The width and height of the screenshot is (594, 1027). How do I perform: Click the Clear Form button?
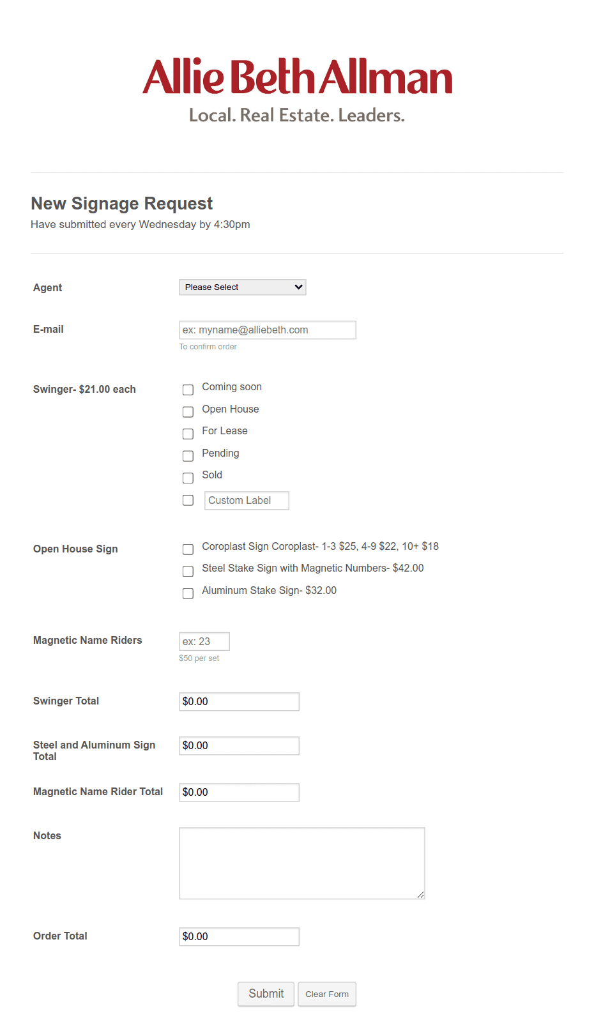327,994
